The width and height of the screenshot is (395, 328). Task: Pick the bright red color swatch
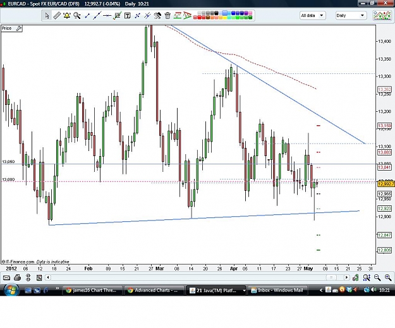(199, 18)
